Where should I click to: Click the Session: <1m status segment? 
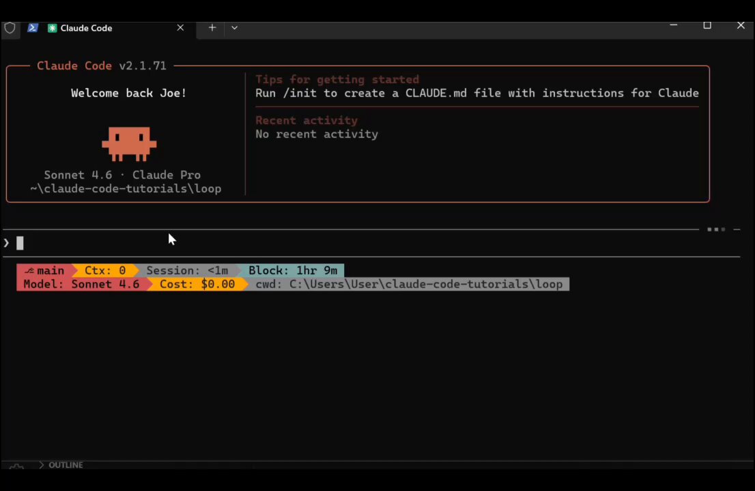(x=187, y=270)
